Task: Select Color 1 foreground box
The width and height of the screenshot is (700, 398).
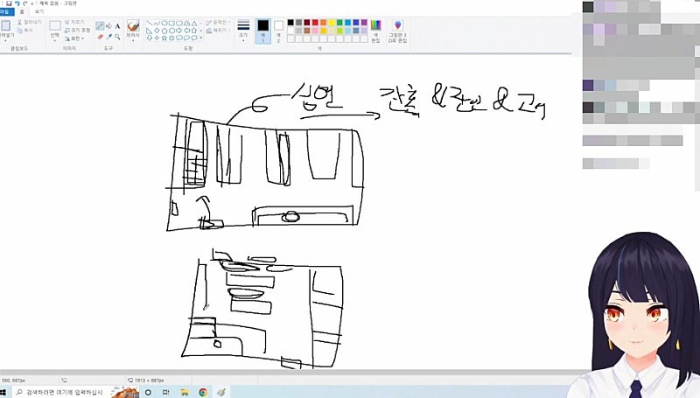Action: pyautogui.click(x=263, y=31)
